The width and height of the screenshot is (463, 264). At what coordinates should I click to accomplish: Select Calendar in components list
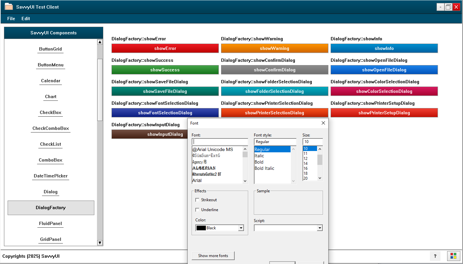coord(51,81)
